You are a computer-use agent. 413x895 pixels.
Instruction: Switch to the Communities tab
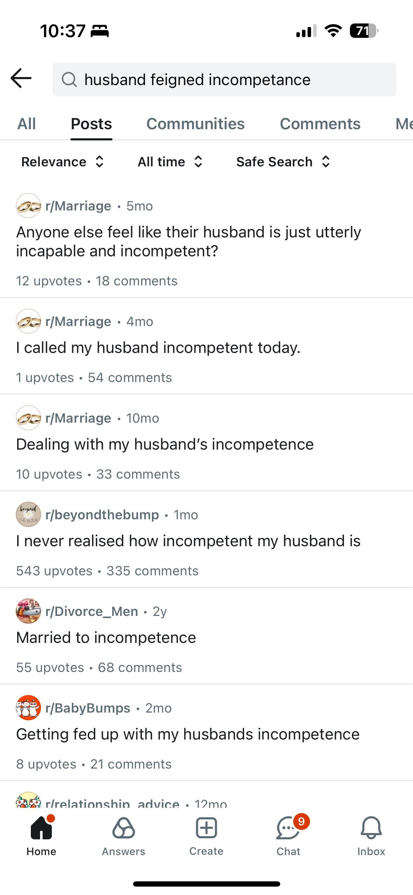(195, 124)
